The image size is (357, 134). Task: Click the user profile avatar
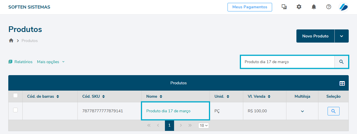pos(343,7)
